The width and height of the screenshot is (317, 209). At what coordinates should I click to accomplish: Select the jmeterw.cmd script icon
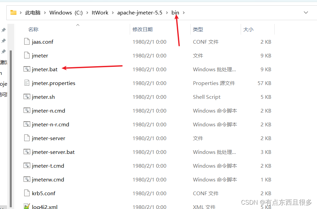27,179
